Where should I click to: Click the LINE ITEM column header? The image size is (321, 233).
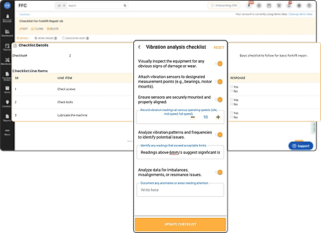(64, 78)
